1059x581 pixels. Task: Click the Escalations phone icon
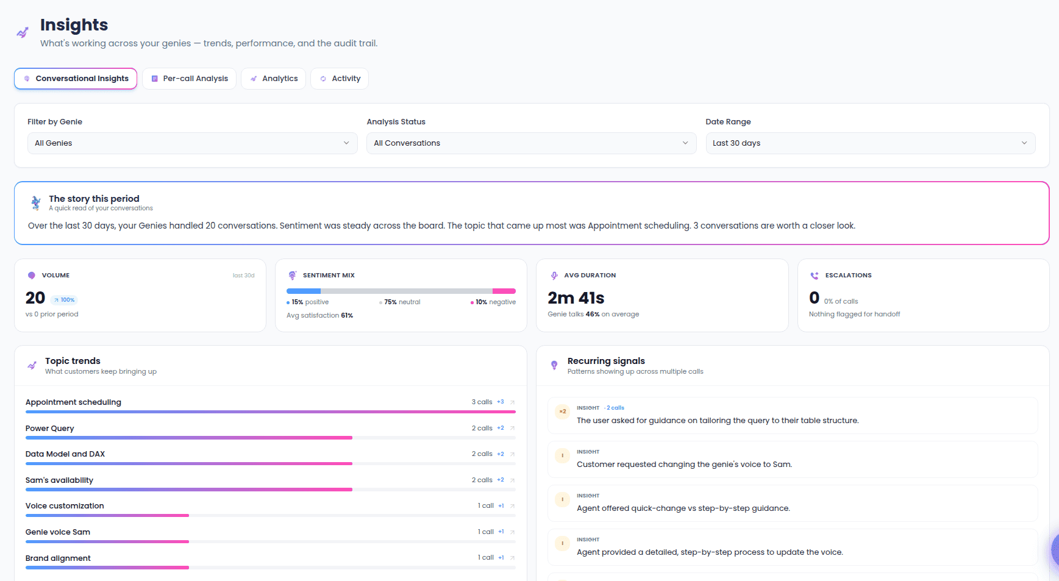point(815,276)
